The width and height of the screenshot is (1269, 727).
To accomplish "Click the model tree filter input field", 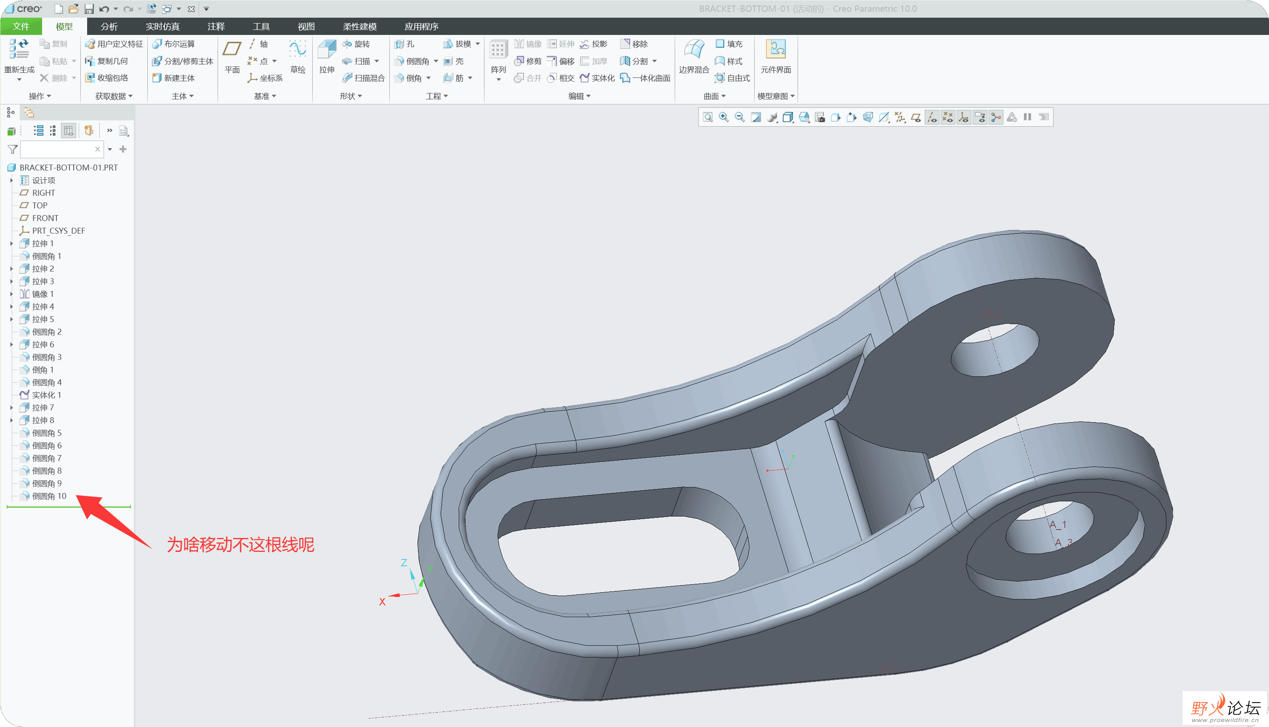I will pos(58,149).
